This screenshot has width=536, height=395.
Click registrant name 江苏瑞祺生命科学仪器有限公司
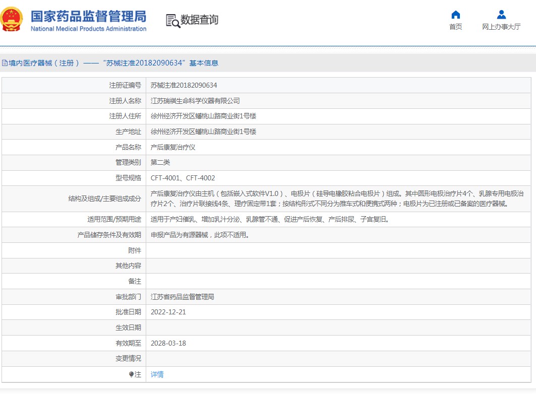pyautogui.click(x=195, y=101)
